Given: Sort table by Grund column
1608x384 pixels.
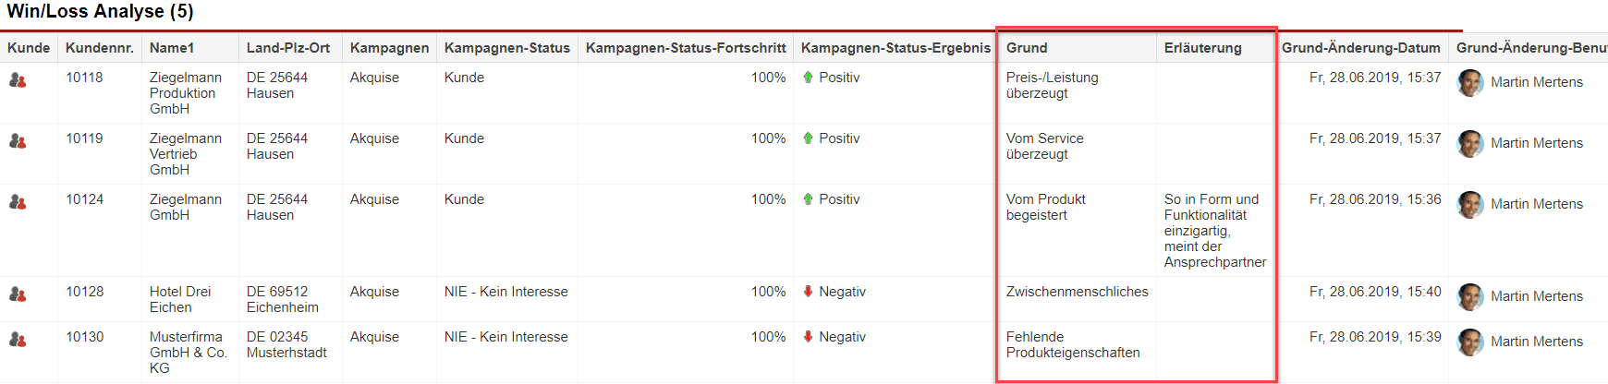Looking at the screenshot, I should point(1027,48).
